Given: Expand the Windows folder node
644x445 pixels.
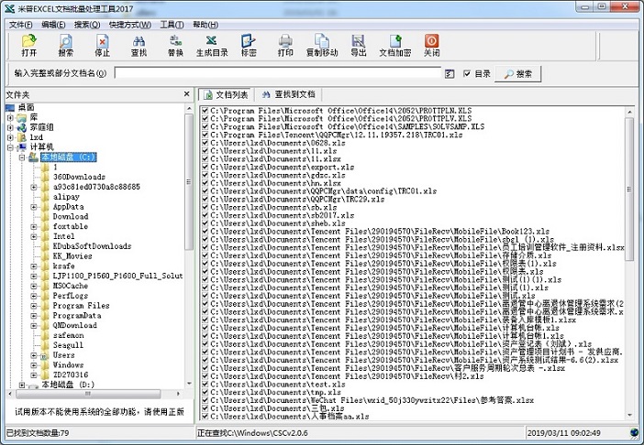Looking at the screenshot, I should point(34,365).
